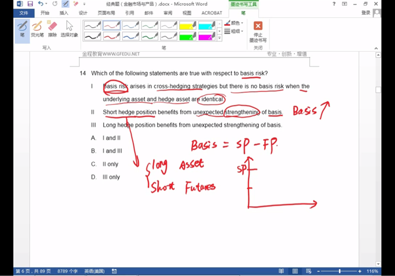Expand the full pen gallery list
Image resolution: width=395 pixels, height=276 pixels.
click(x=219, y=38)
